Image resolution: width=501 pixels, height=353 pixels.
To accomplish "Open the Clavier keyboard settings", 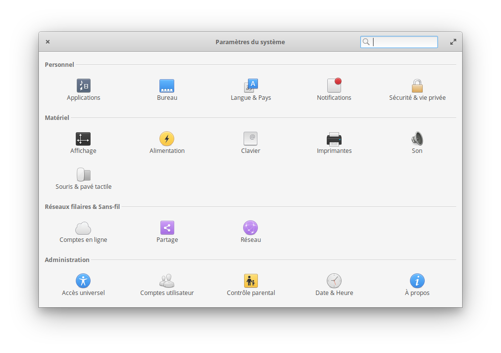I will click(x=250, y=143).
